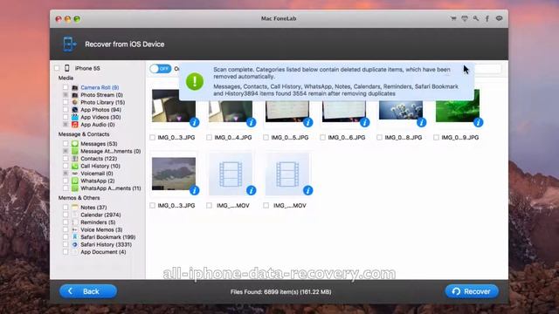Screen dimensions: 559x314
Task: Open the register key icon
Action: click(476, 18)
